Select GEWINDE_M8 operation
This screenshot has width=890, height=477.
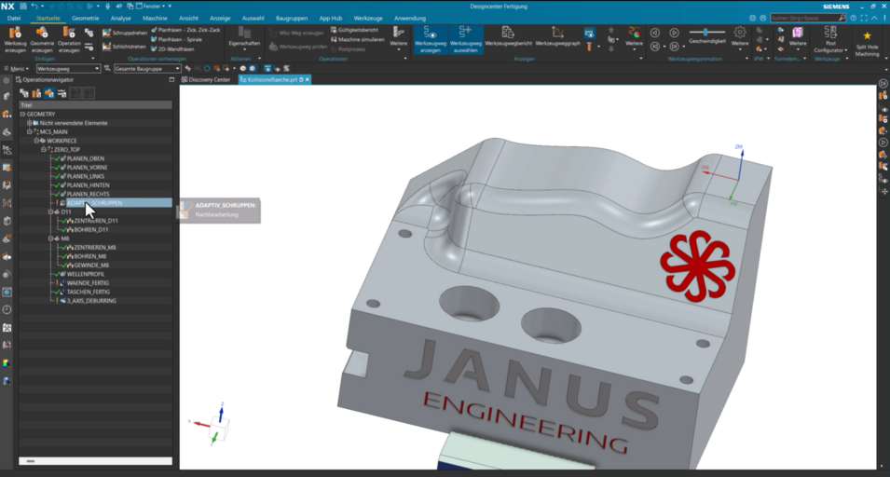tap(90, 266)
